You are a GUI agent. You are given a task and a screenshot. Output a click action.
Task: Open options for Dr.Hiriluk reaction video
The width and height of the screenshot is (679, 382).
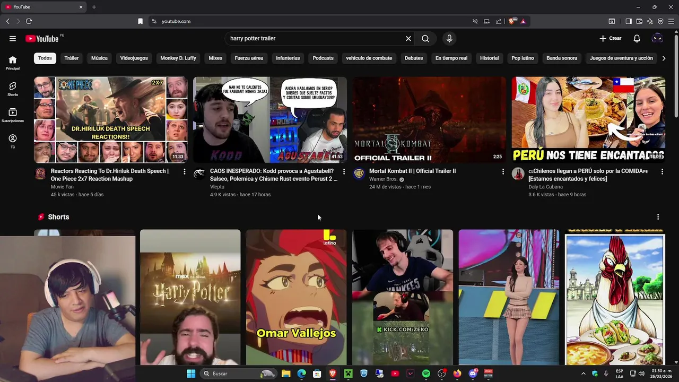click(185, 171)
